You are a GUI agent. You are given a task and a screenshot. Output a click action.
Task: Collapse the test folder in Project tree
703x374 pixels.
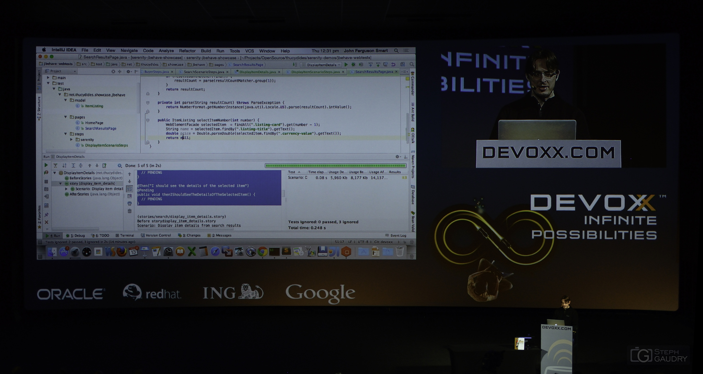(x=48, y=83)
